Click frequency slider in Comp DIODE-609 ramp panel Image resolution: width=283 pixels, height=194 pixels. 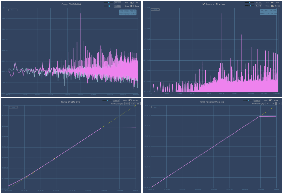pos(108,100)
